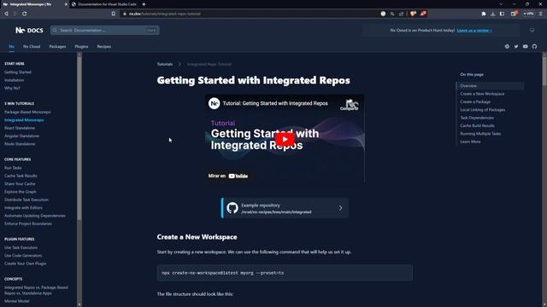Viewport: 547px width, 307px height.
Task: Jump to Create a New Workspace section
Action: pyautogui.click(x=482, y=94)
